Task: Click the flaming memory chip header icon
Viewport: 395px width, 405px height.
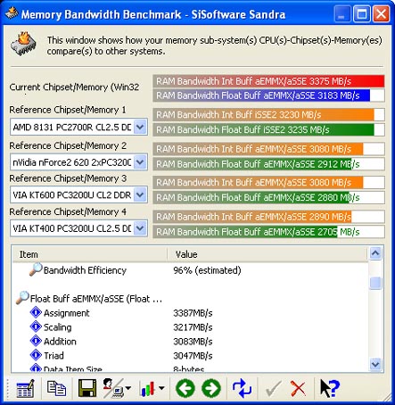Action: pos(23,44)
